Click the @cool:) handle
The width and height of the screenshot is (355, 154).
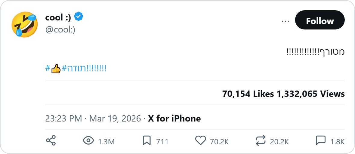pyautogui.click(x=60, y=30)
